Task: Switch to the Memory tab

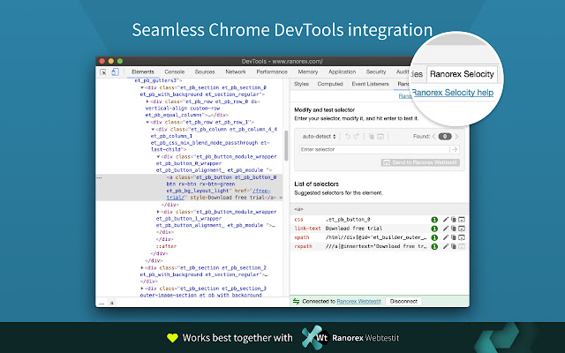Action: (x=308, y=72)
